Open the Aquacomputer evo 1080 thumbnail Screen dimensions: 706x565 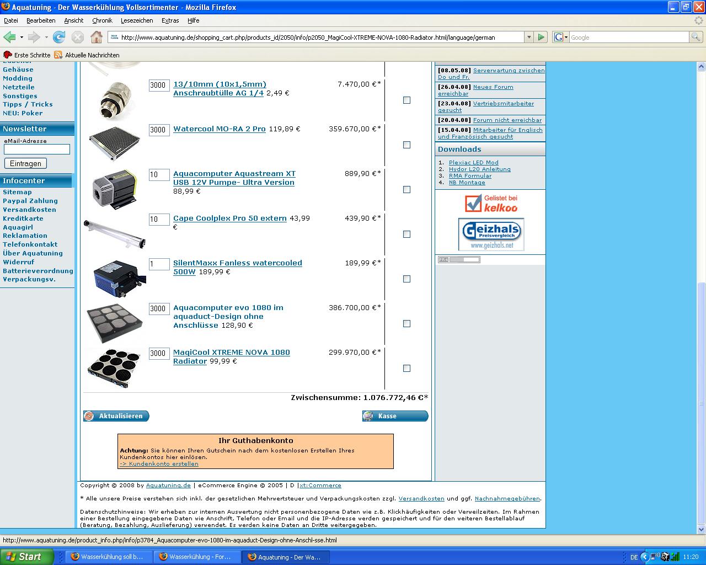click(x=115, y=323)
